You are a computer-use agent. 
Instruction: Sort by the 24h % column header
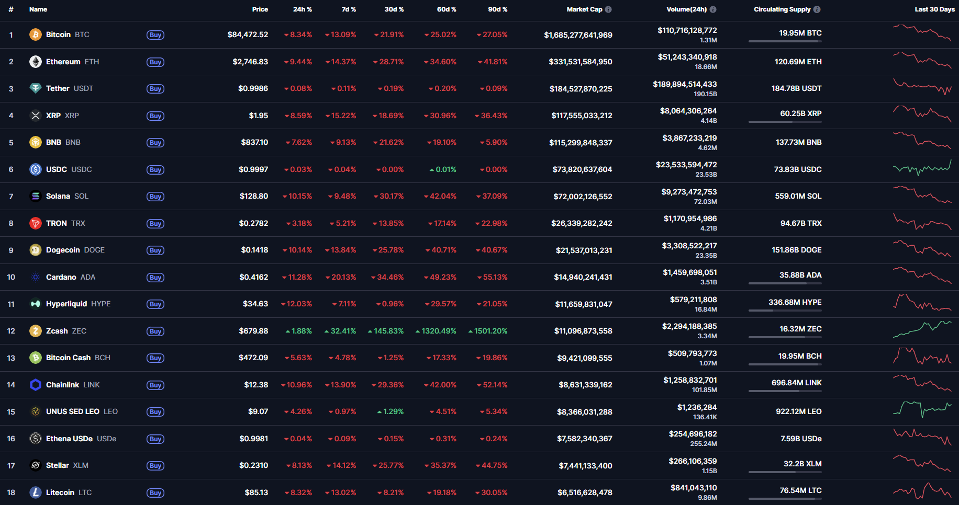(x=303, y=9)
